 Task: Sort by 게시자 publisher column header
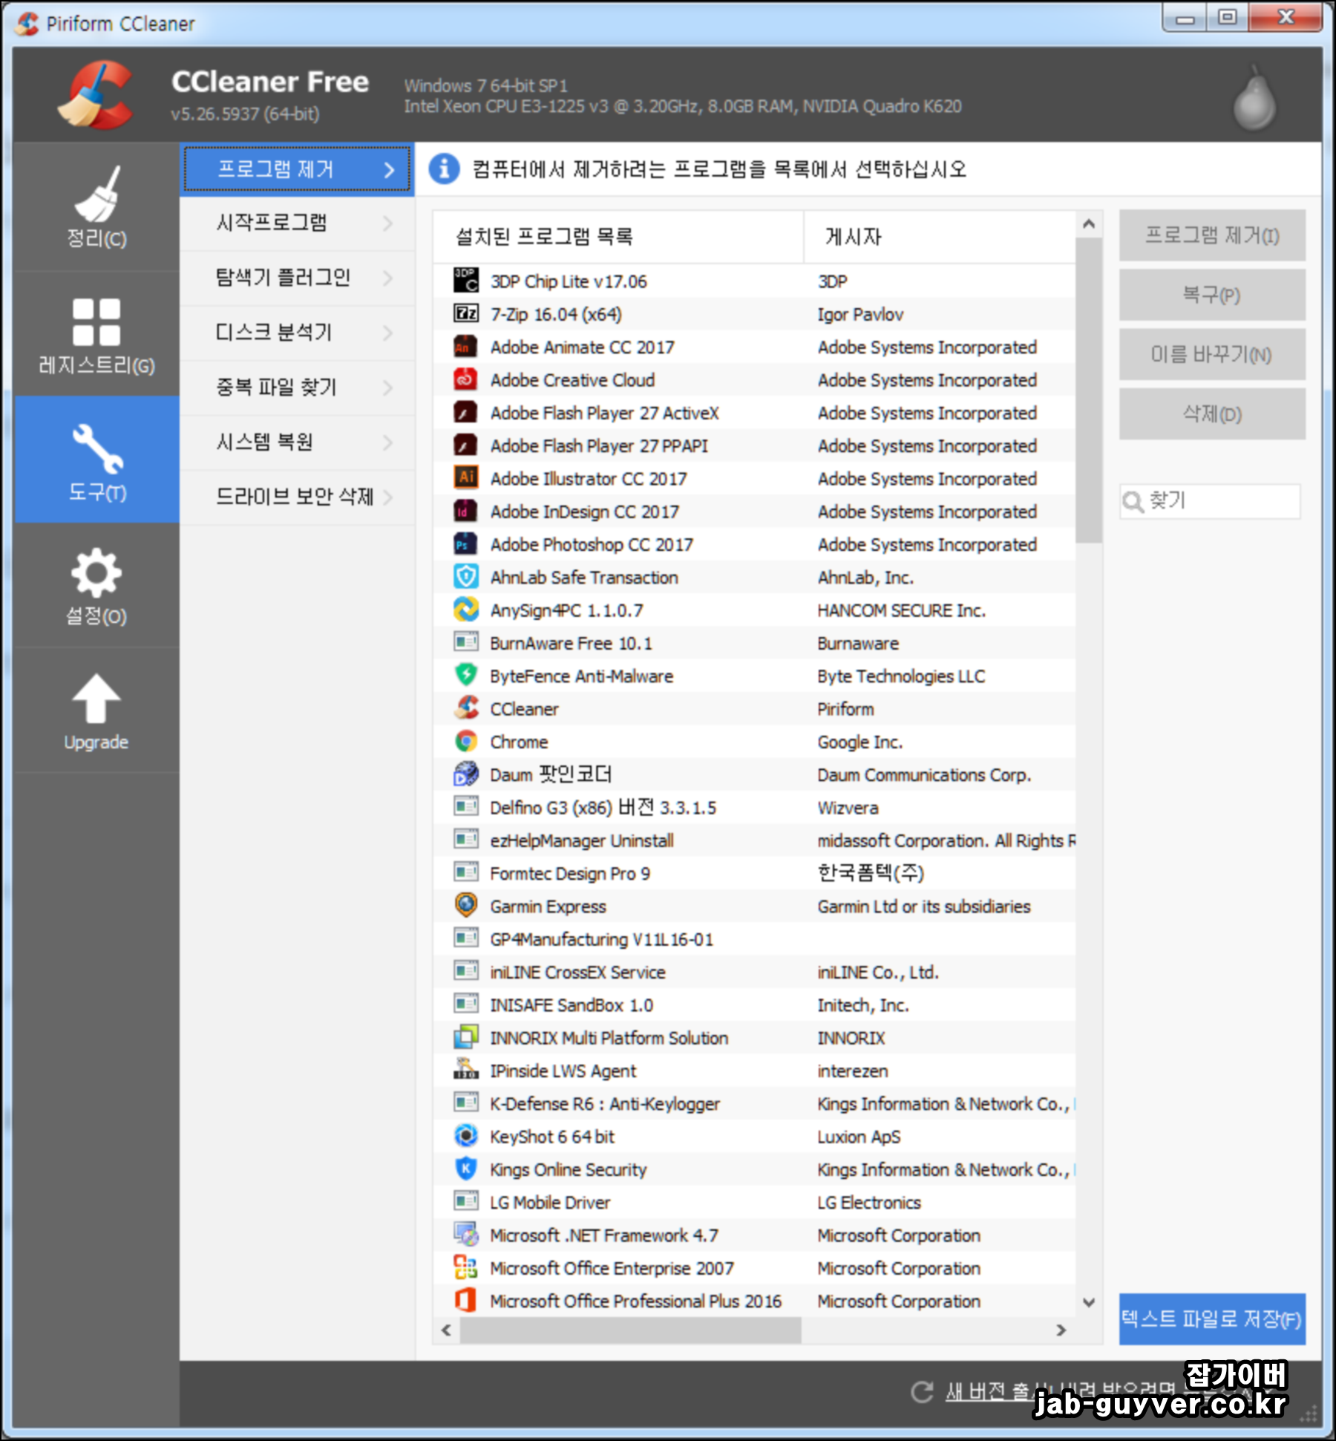pyautogui.click(x=940, y=237)
